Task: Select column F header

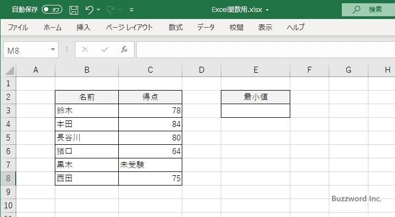Action: point(310,70)
